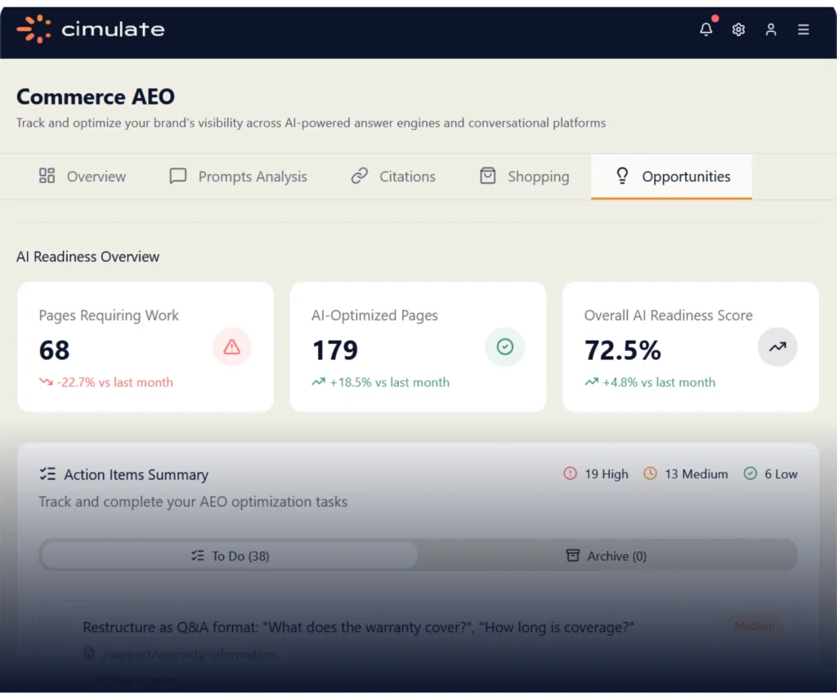The image size is (837, 693).
Task: Click the /support/warranty-information page link
Action: pyautogui.click(x=188, y=655)
